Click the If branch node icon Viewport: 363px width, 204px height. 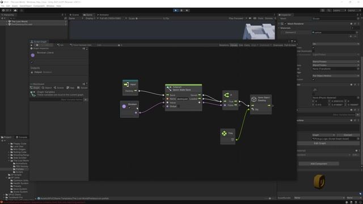click(226, 95)
